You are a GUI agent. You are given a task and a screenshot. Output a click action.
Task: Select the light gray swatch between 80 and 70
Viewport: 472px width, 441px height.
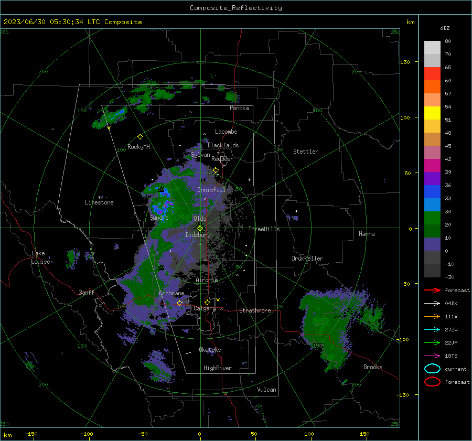click(x=432, y=48)
